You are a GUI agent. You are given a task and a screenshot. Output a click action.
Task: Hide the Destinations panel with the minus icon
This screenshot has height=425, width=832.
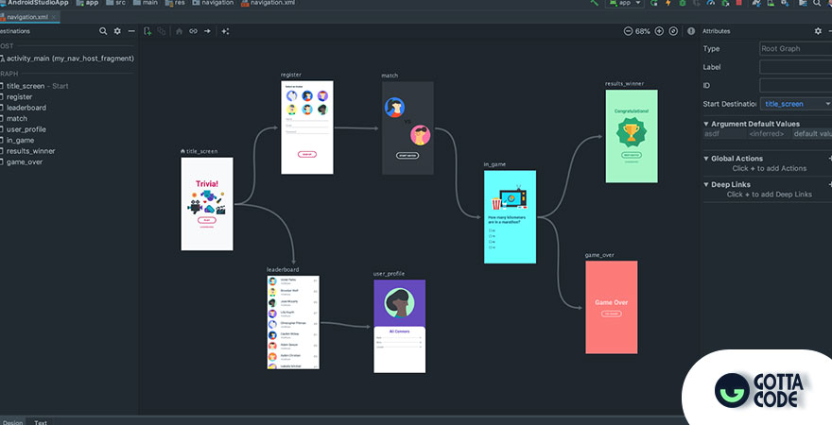[131, 31]
